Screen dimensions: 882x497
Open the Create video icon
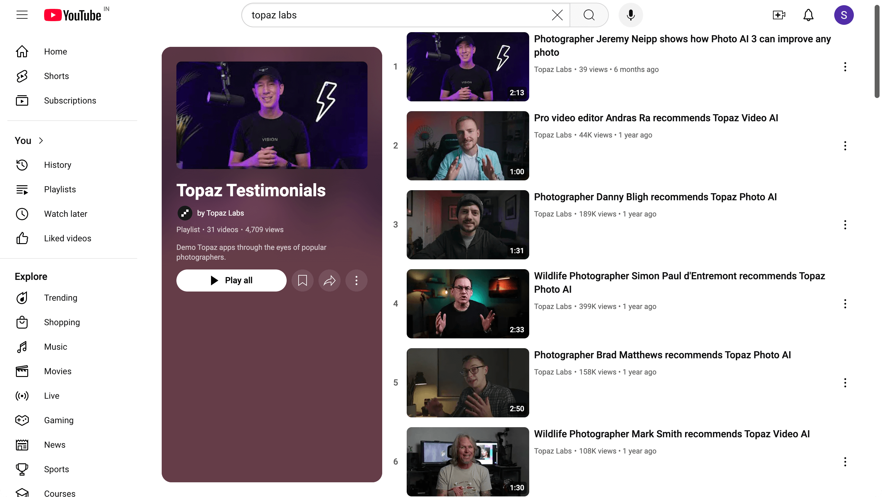(x=778, y=15)
